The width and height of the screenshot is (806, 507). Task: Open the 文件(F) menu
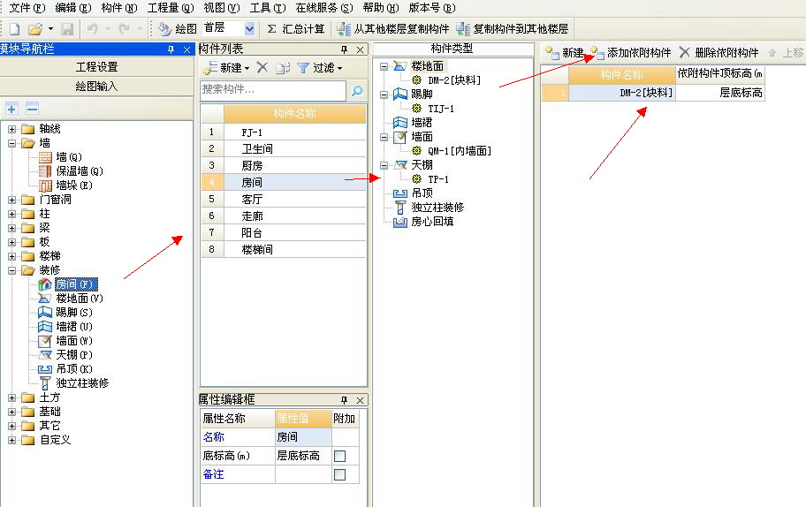pyautogui.click(x=27, y=8)
